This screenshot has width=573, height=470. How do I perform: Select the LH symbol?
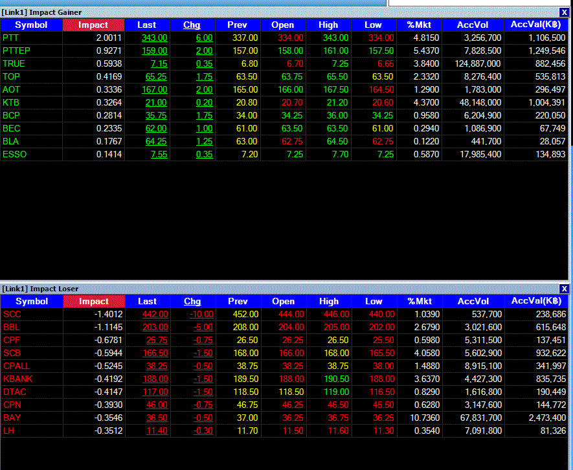click(9, 431)
